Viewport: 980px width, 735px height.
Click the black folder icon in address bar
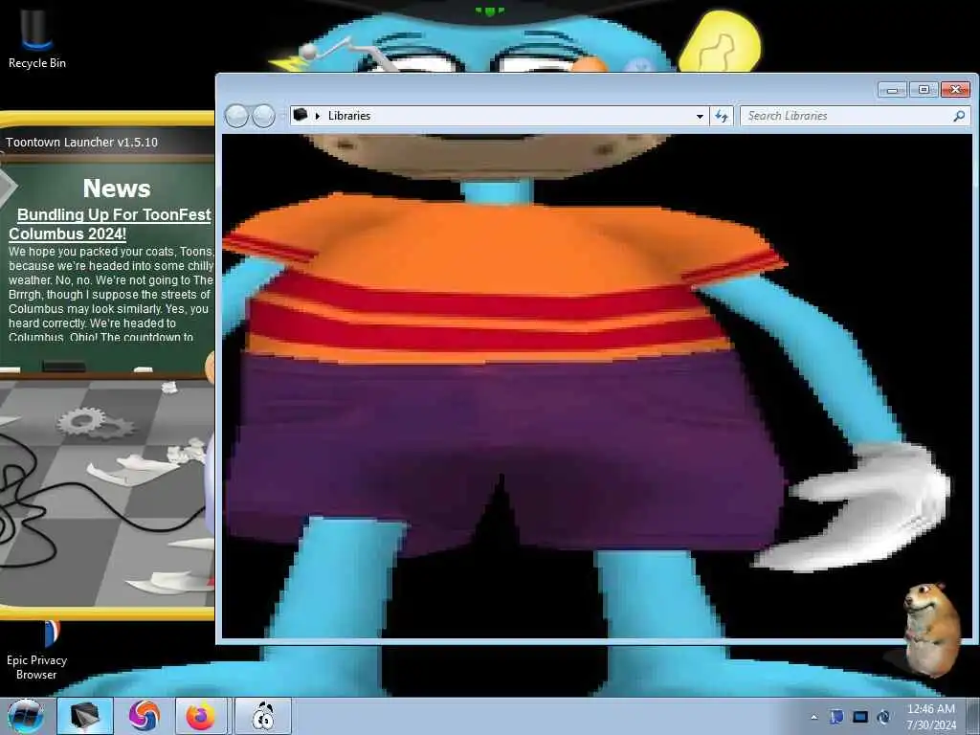(301, 115)
